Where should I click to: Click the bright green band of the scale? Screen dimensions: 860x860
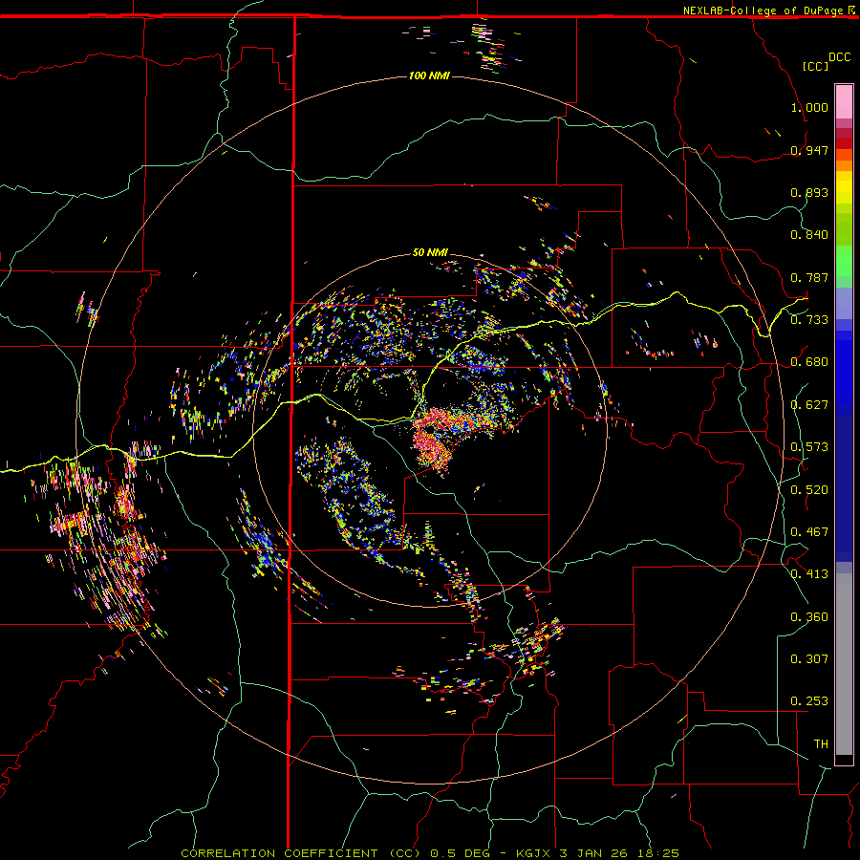[844, 261]
